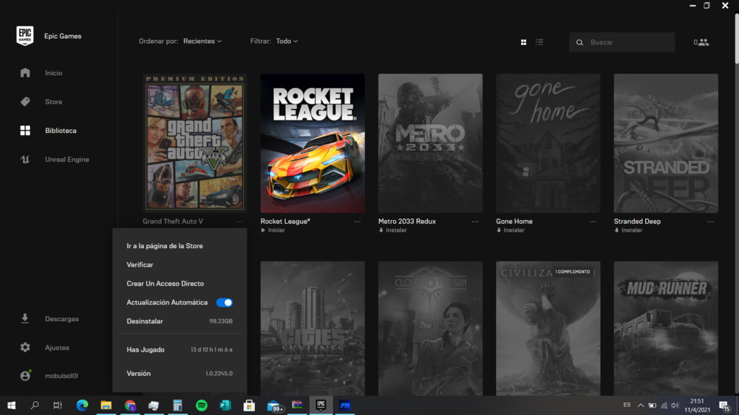Click the Descargas download arrow icon
739x415 pixels.
tap(25, 318)
